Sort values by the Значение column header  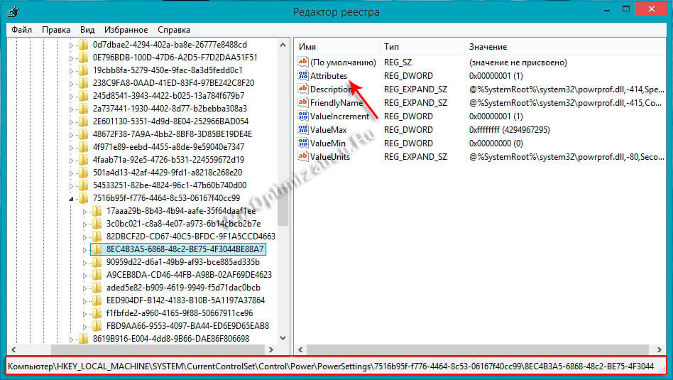click(565, 47)
